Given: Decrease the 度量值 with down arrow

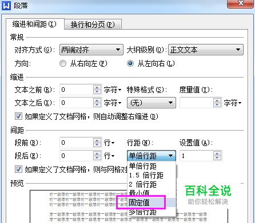Looking at the screenshot, I should point(217,105).
